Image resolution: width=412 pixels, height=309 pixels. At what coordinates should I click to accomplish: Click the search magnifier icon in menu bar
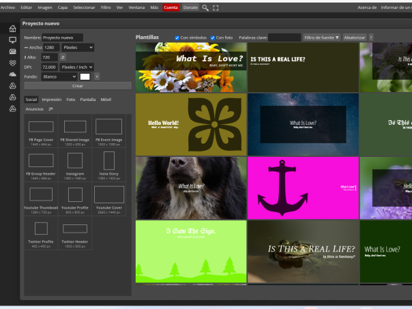point(205,8)
